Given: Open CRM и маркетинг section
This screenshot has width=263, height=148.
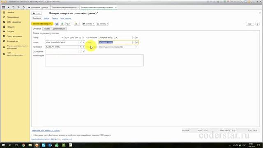Looking at the screenshot, I should 14,22.
